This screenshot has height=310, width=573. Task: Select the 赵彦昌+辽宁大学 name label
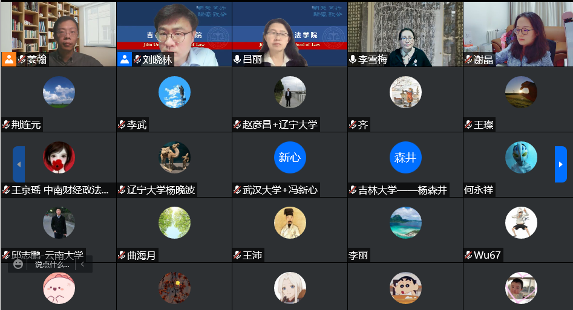tap(280, 125)
